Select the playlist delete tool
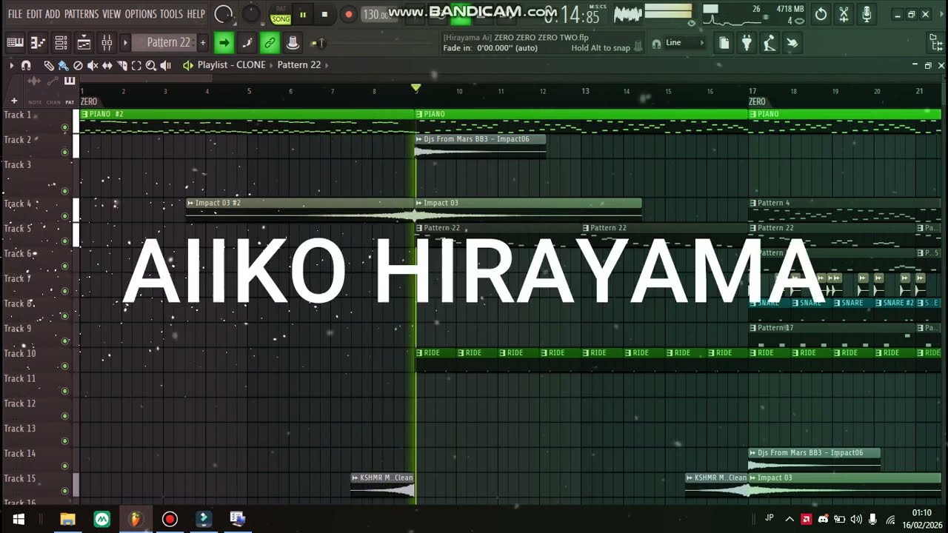The image size is (948, 533). pos(78,65)
